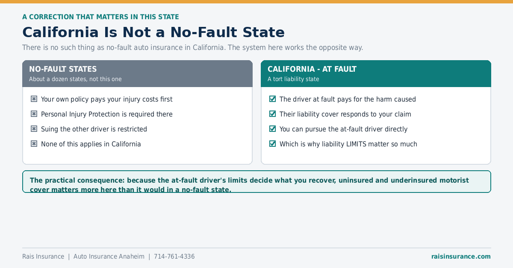Click the X icon beside 'Your own policy pays'
Screen dimensions: 513x268
coord(34,99)
